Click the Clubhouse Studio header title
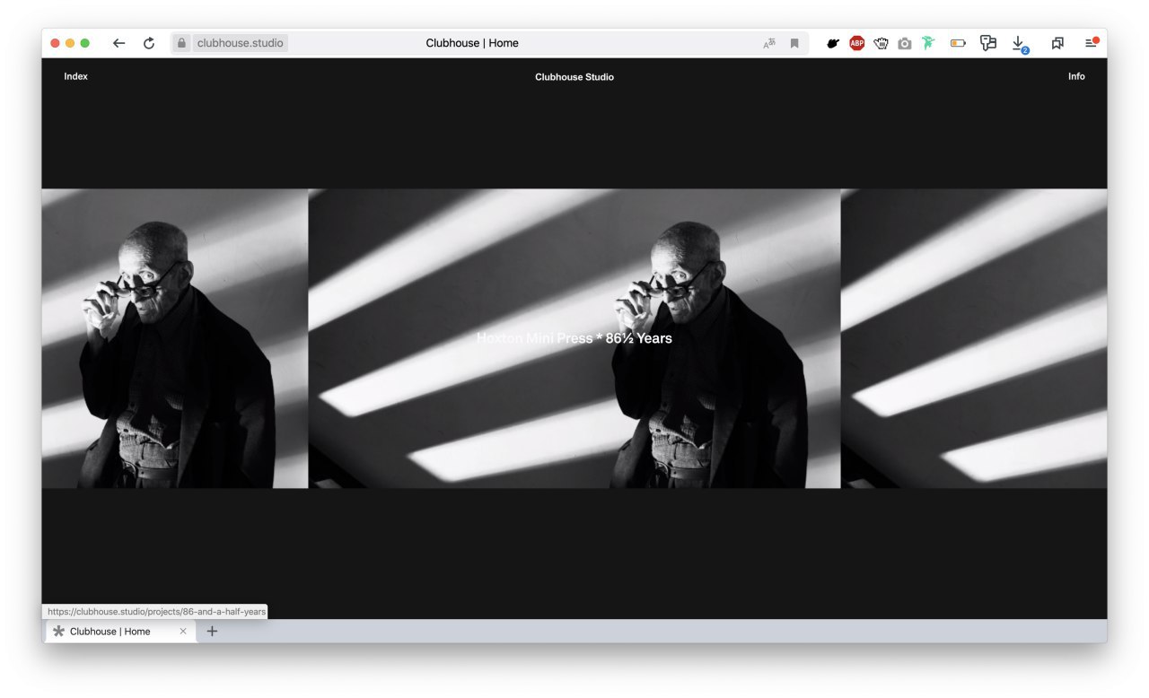Viewport: 1149px width, 698px height. (x=574, y=77)
